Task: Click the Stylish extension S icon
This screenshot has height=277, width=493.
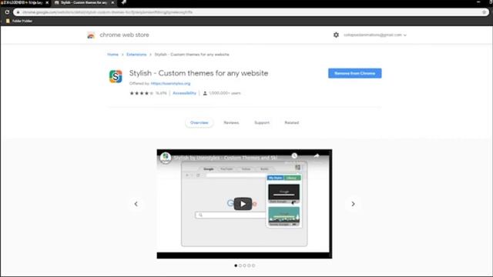Action: 116,76
